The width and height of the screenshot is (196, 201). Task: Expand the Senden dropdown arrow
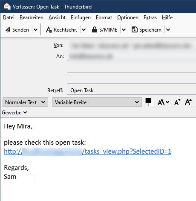pos(35,30)
